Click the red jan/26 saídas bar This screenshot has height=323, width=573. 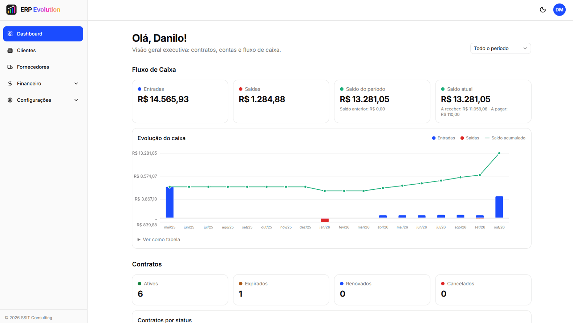325,220
